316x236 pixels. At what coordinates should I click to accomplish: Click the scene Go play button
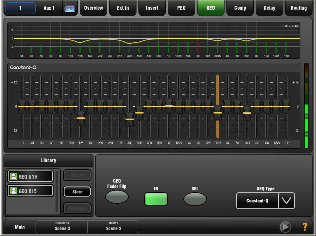coord(285,227)
